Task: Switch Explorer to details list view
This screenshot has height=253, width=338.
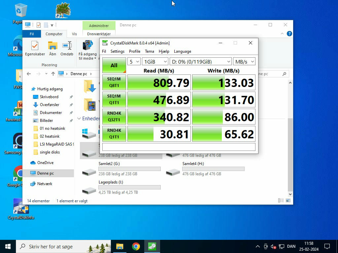Action: pos(281,201)
